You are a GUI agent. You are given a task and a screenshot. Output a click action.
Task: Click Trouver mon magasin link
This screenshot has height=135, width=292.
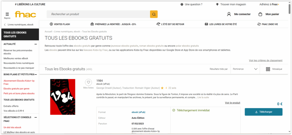coord(233,4)
